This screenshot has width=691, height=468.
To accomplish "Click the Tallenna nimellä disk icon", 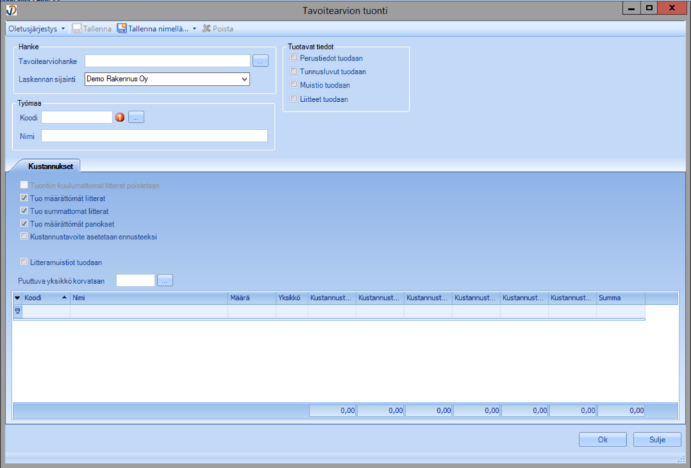I will 121,28.
